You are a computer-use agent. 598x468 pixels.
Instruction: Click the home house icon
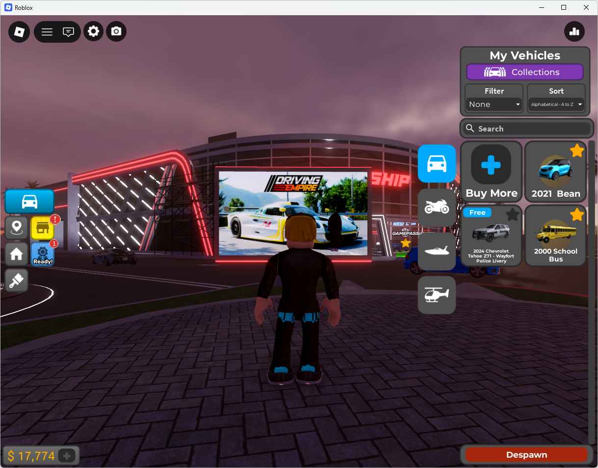pyautogui.click(x=17, y=254)
